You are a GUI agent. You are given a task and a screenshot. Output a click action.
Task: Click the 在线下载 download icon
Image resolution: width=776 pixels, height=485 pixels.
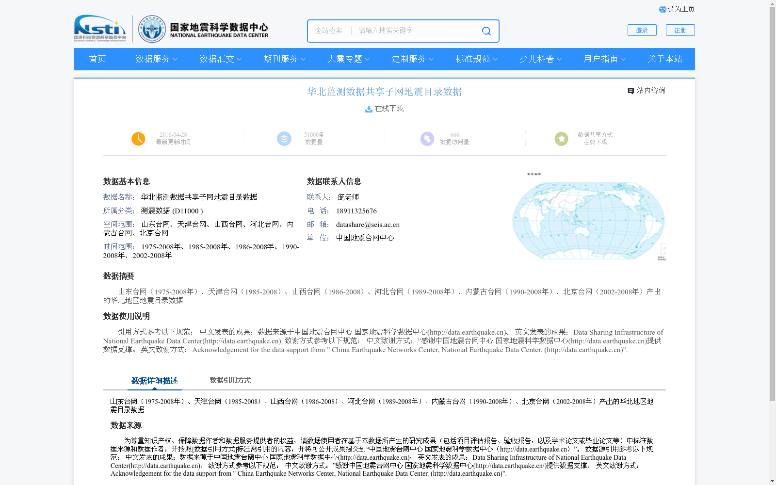pos(369,109)
